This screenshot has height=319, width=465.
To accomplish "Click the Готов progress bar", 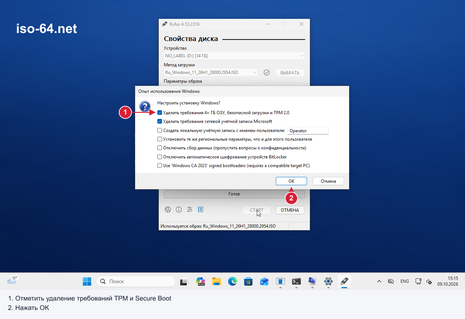I will 234,194.
